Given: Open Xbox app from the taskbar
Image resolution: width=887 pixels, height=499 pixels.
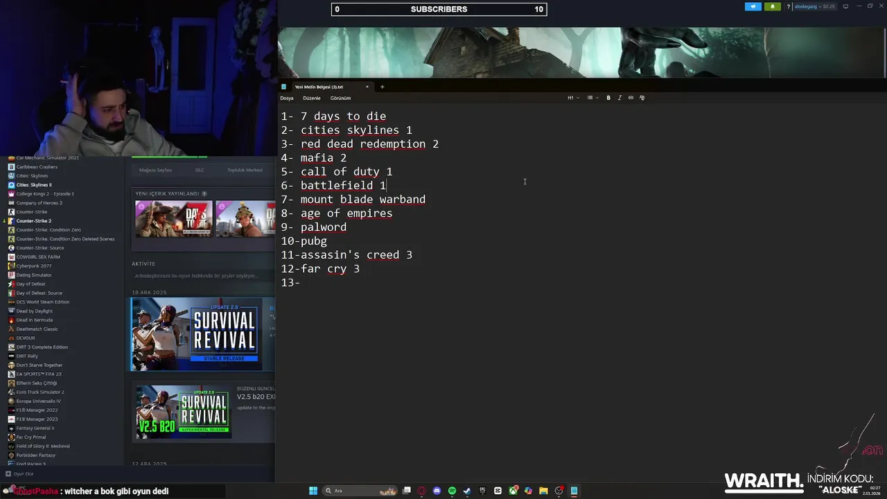Looking at the screenshot, I should click(513, 491).
